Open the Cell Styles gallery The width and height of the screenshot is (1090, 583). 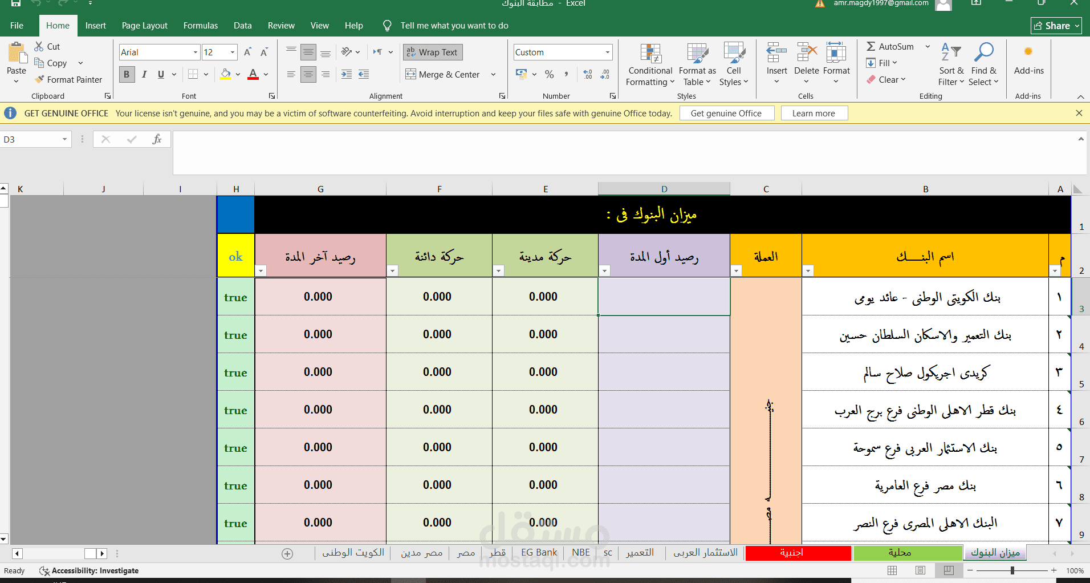click(734, 64)
